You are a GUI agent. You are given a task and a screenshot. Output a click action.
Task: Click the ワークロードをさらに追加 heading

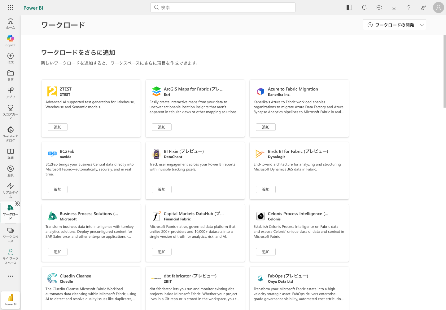(x=78, y=52)
